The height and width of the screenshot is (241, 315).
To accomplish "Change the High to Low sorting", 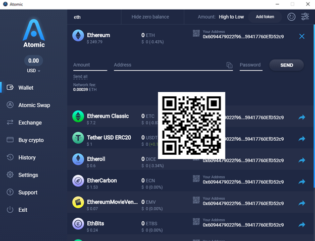I will (231, 17).
